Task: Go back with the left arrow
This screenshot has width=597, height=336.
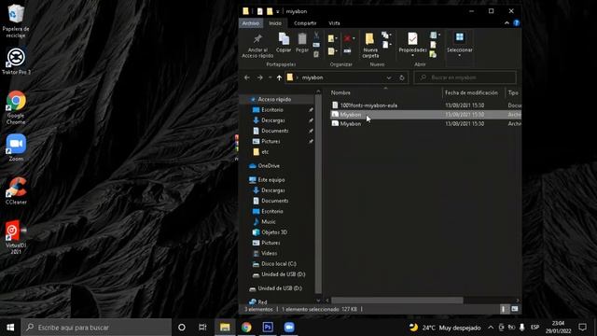Action: tap(247, 77)
